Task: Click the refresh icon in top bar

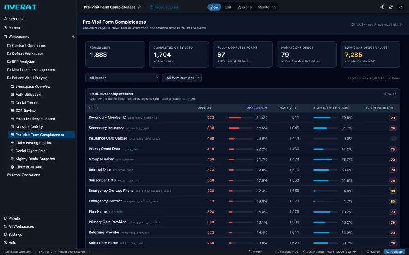Action: pyautogui.click(x=391, y=7)
